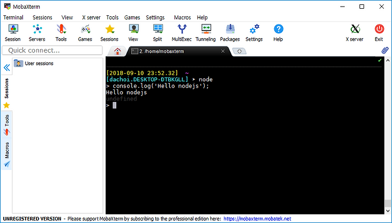Click the Split terminal icon
Screen dimensions: 392x223
click(157, 33)
